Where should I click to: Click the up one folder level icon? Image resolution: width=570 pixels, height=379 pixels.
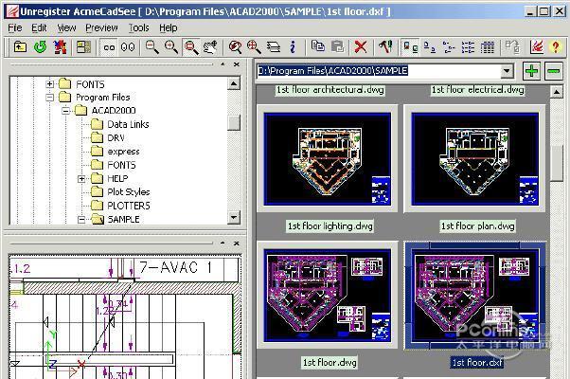(19, 46)
